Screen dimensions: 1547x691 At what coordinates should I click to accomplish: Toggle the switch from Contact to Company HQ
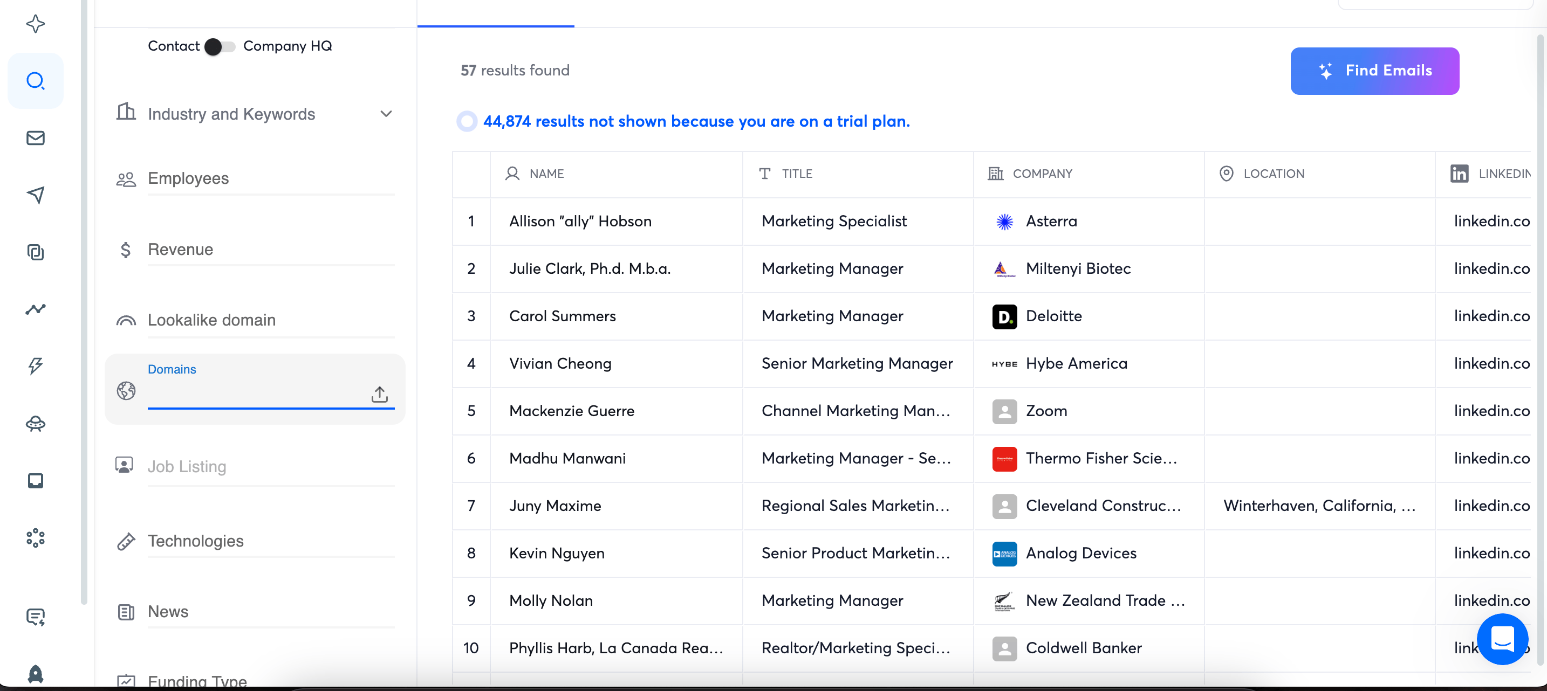[219, 46]
